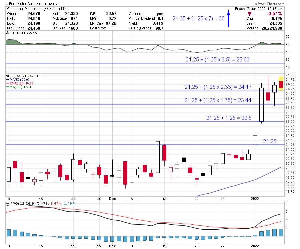
Task: Click the 21.25 + (1.25 x 1.75) = 23.44 text
Action: (x=218, y=100)
